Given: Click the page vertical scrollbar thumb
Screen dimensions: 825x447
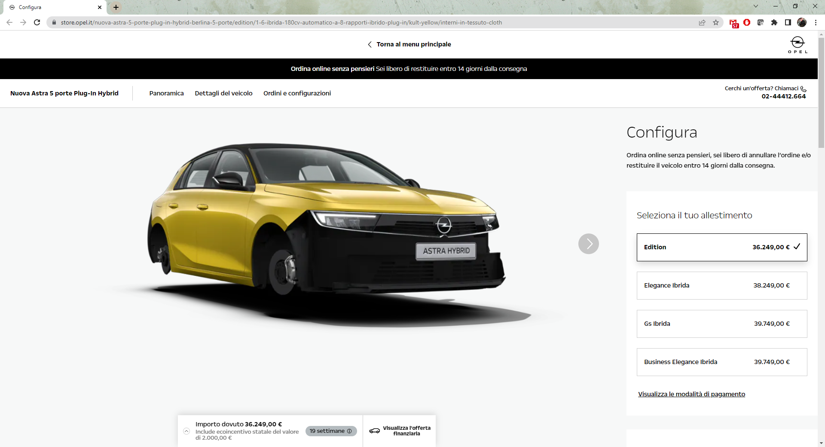Looking at the screenshot, I should tap(821, 92).
